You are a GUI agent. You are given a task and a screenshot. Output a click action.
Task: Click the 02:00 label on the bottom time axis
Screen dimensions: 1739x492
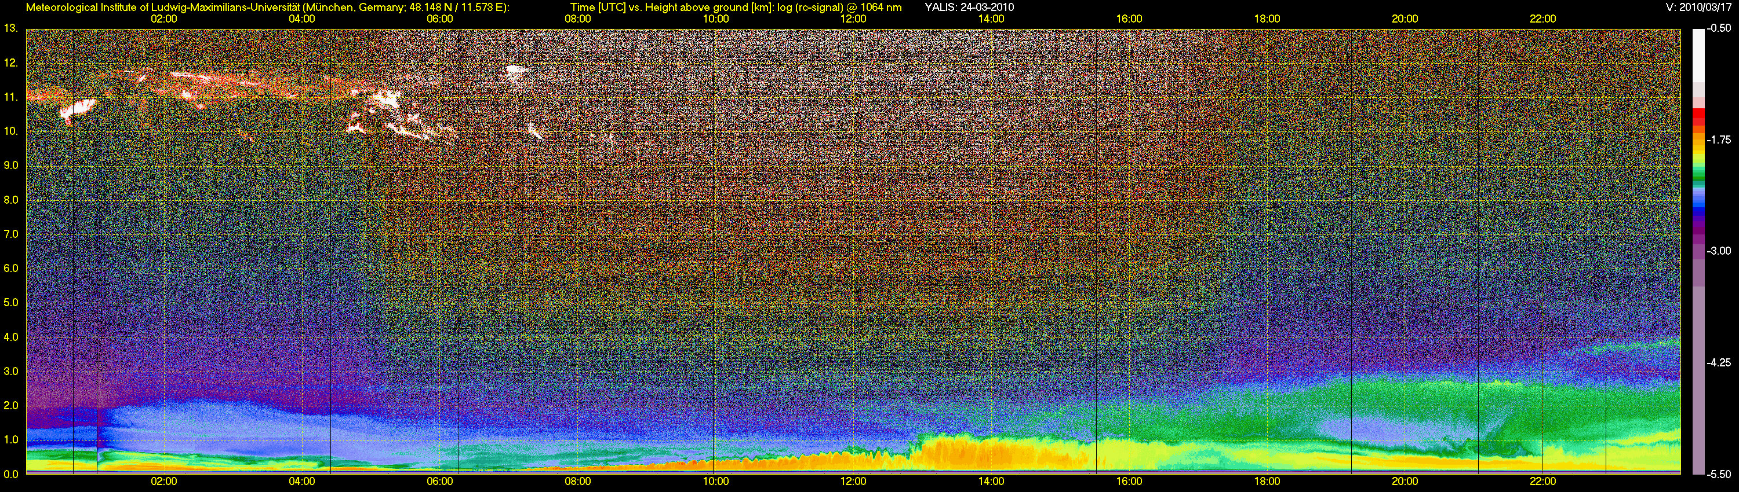coord(164,481)
